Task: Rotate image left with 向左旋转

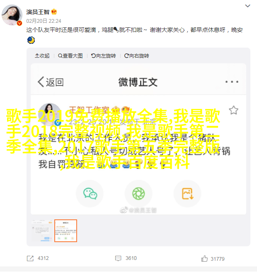Action: (103, 56)
